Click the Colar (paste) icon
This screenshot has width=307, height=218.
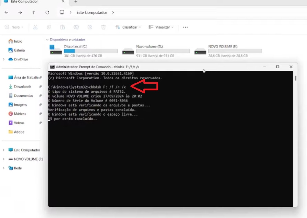point(63,27)
